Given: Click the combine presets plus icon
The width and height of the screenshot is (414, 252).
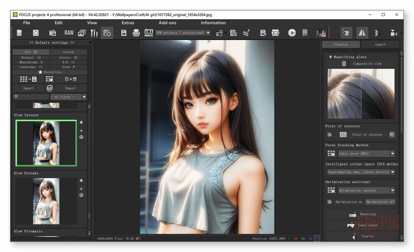Looking at the screenshot, I should [x=71, y=79].
